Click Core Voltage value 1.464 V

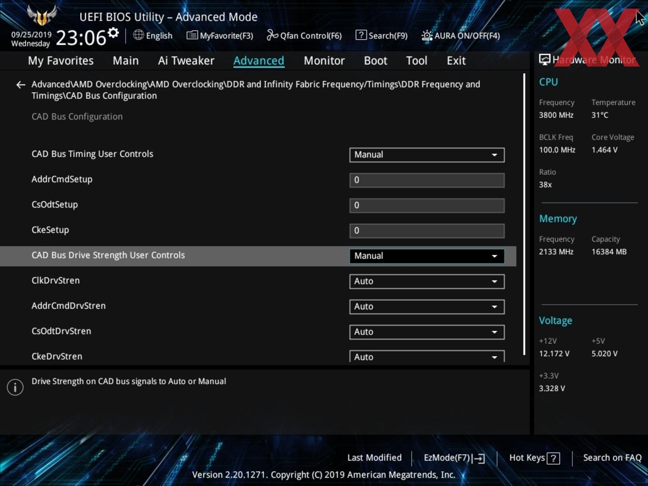605,150
